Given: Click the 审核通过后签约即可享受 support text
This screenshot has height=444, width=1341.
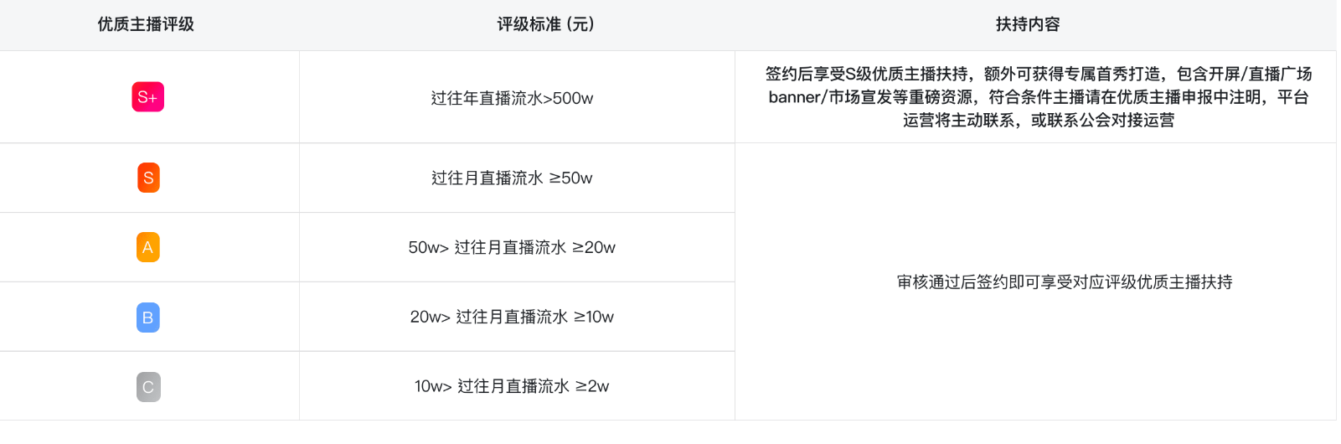Looking at the screenshot, I should (1064, 282).
